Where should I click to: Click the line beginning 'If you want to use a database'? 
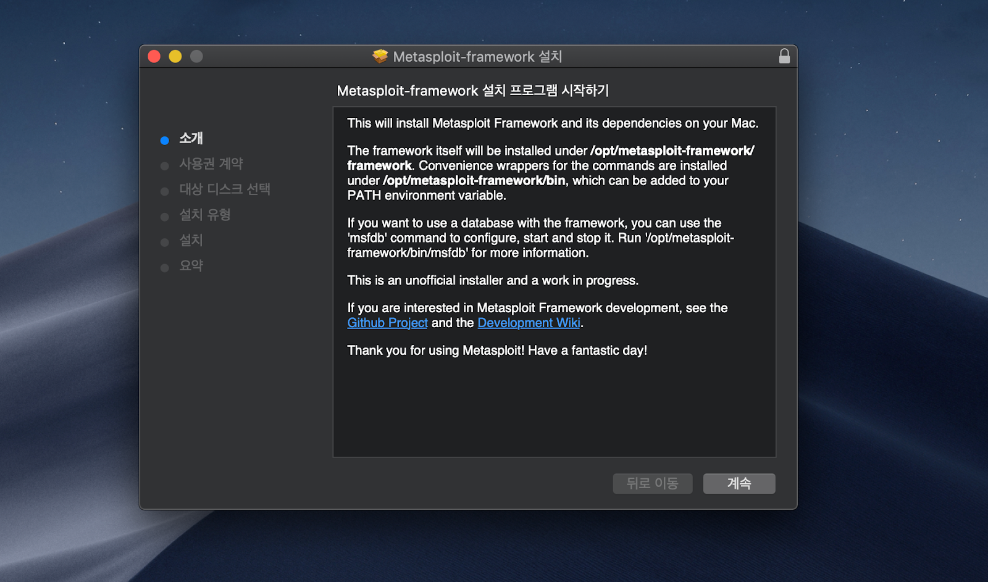tap(534, 223)
